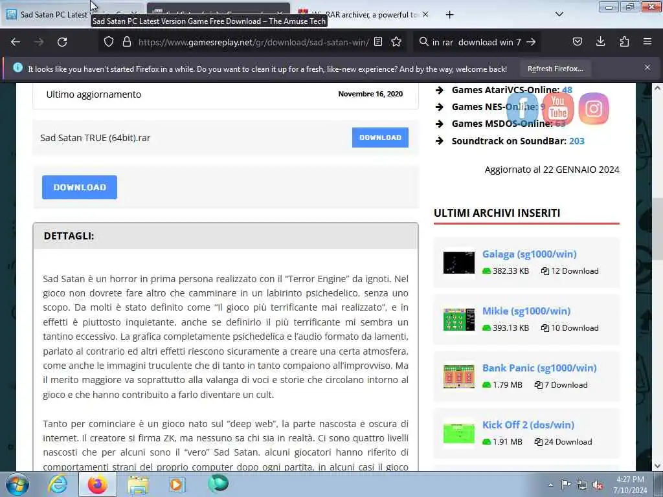The height and width of the screenshot is (497, 663).
Task: Click Galaga game thumbnail
Action: [459, 263]
